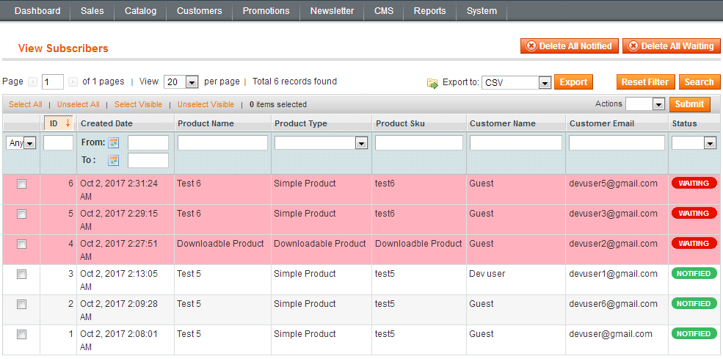This screenshot has height=359, width=723.
Task: Click the Delete All Notified button
Action: click(570, 46)
